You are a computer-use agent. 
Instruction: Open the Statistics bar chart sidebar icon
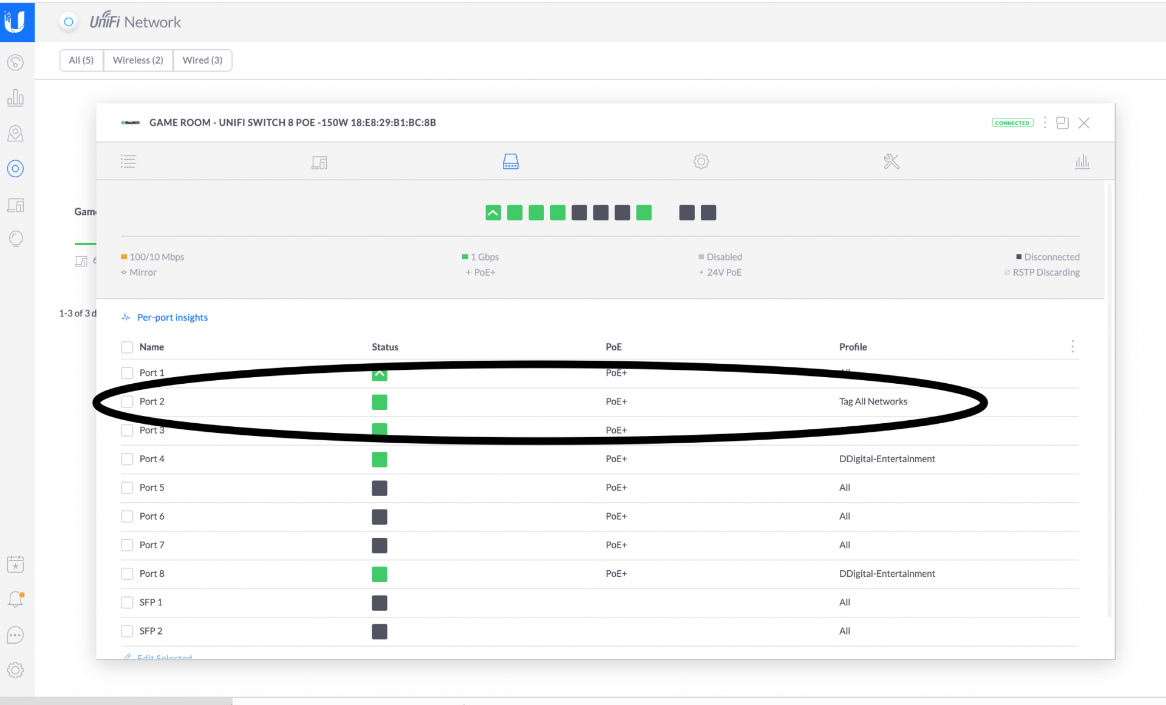coord(16,98)
